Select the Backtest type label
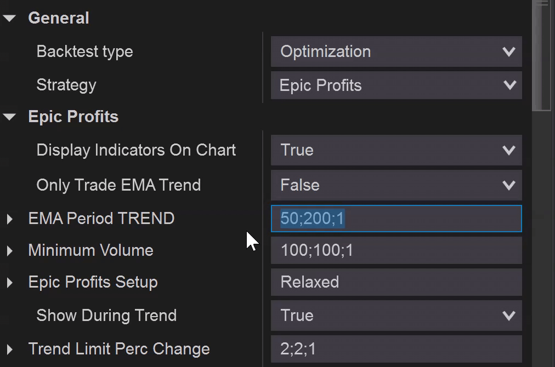 [x=84, y=51]
